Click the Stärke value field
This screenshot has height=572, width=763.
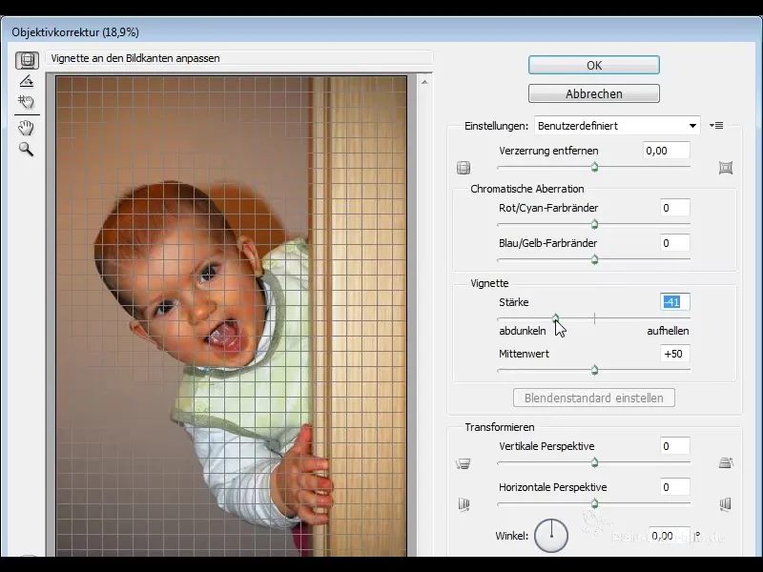click(675, 302)
